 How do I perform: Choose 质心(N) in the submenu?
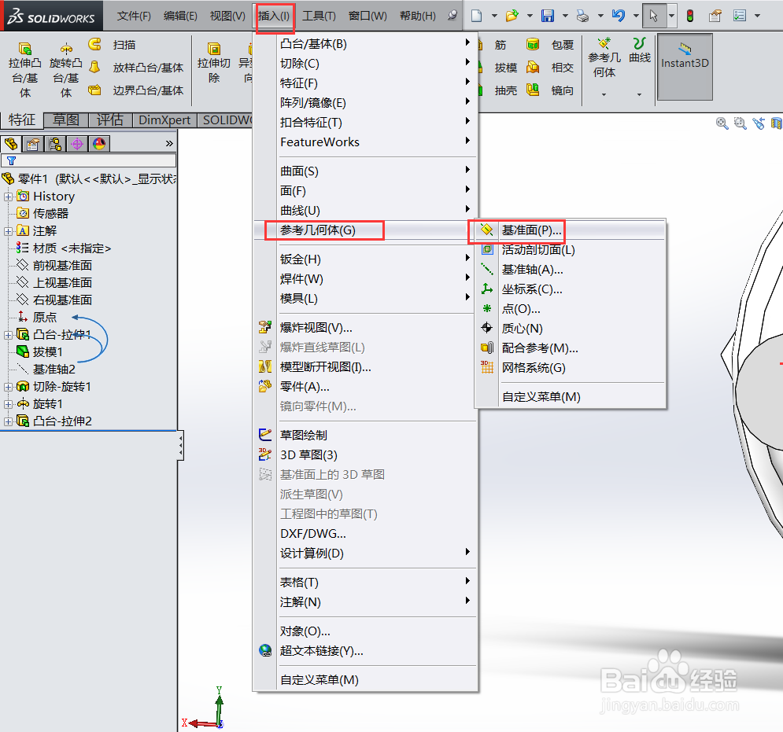(x=570, y=329)
